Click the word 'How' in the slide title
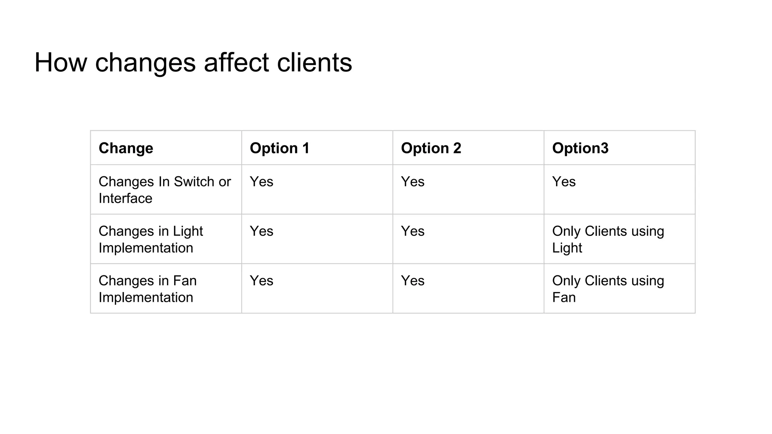772x434 pixels. pos(60,63)
